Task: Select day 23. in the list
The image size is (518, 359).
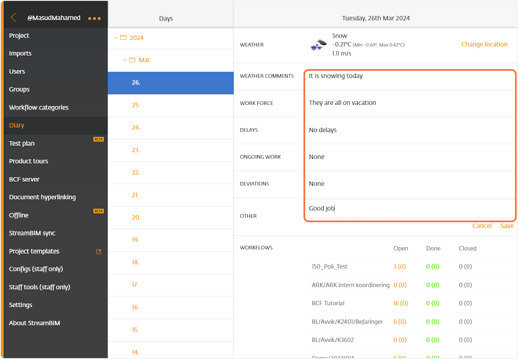Action: click(171, 150)
